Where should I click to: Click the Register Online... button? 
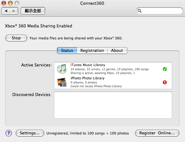157,133
